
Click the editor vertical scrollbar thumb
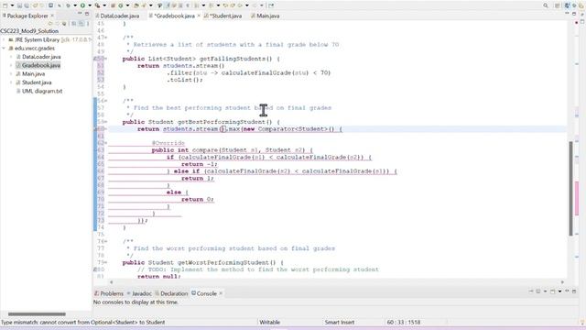570,189
